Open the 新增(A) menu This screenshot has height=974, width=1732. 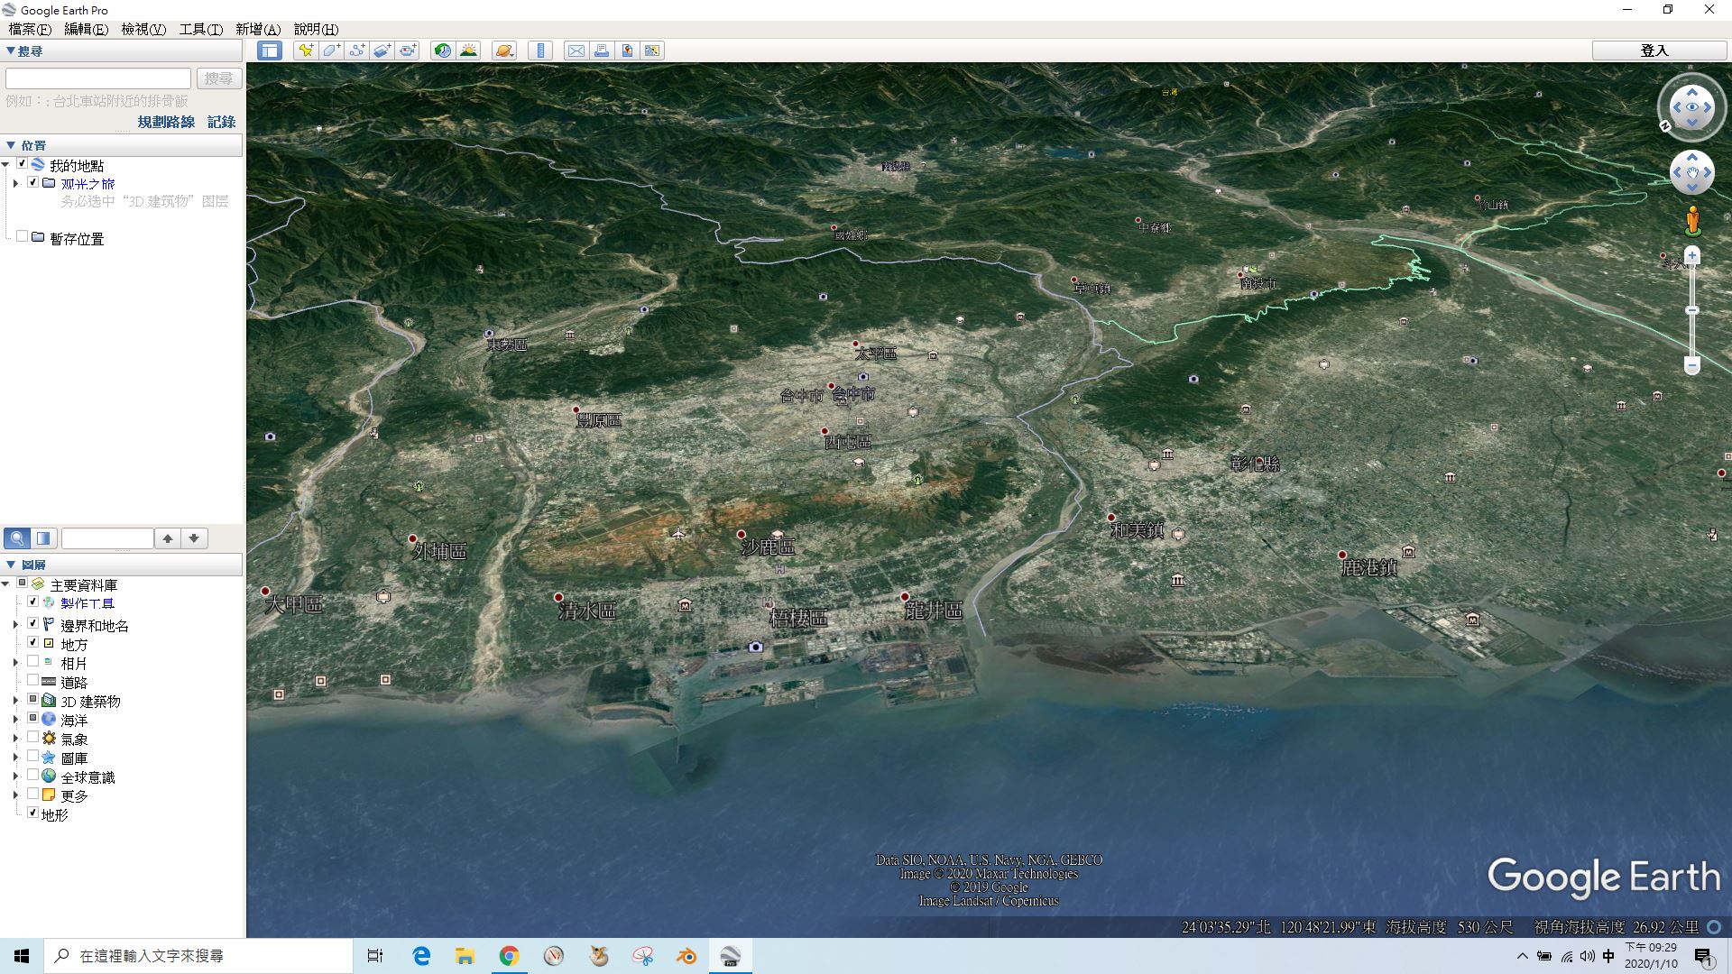[258, 30]
